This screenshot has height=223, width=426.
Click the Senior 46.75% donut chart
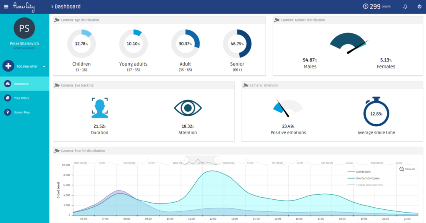click(x=237, y=44)
